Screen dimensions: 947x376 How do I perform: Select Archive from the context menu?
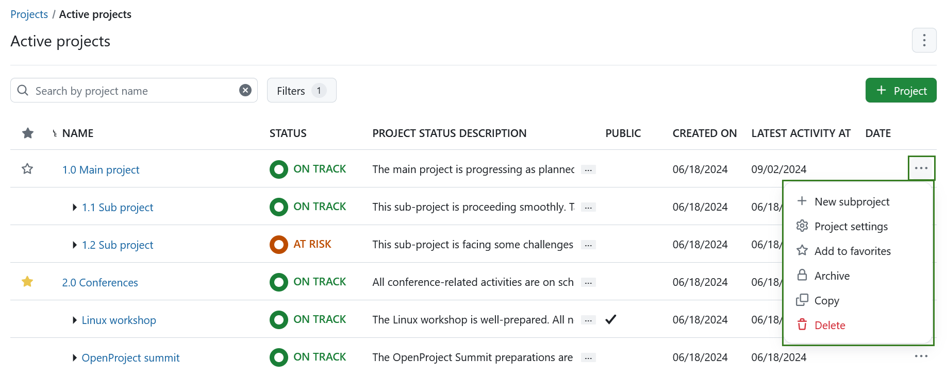coord(832,276)
